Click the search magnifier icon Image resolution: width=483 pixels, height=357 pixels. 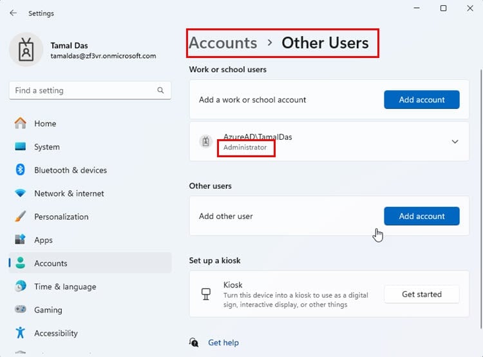160,90
